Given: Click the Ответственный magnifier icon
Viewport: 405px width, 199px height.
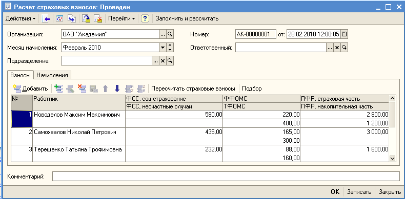Looking at the screenshot, I should click(x=345, y=48).
